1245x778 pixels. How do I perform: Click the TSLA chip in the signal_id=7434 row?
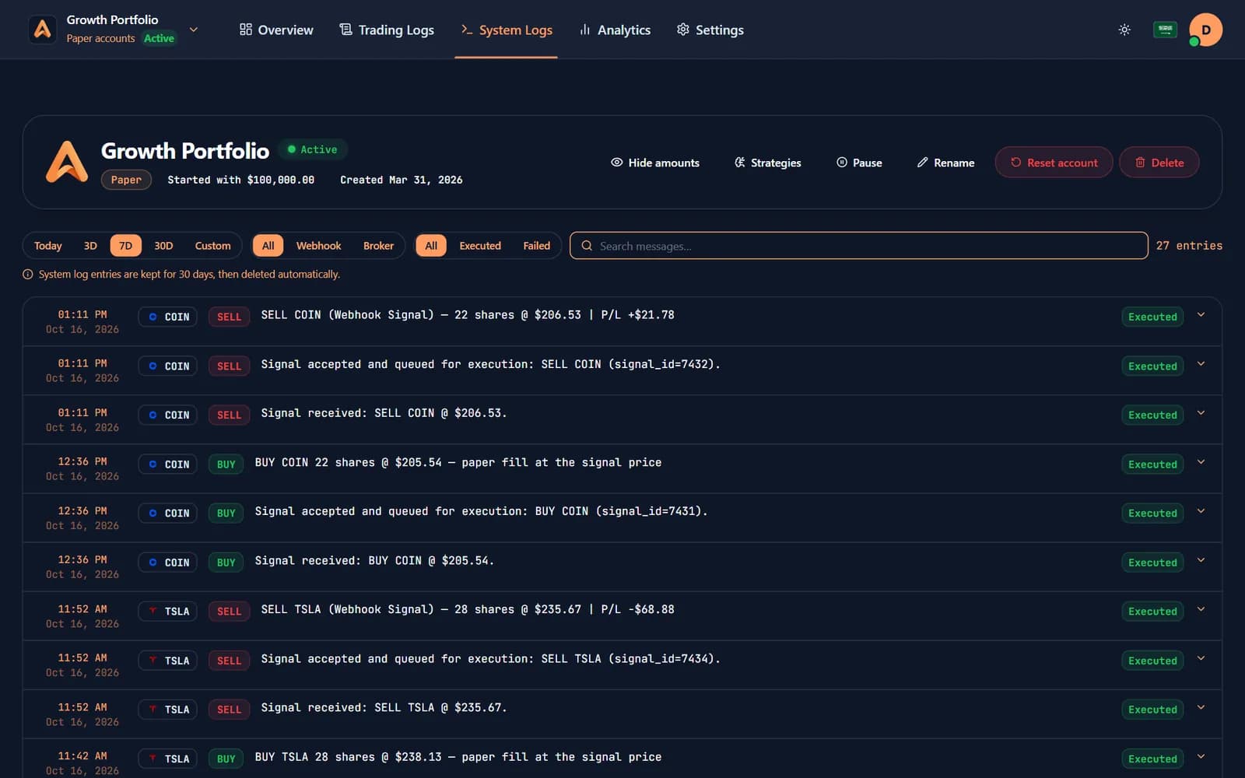click(x=168, y=661)
